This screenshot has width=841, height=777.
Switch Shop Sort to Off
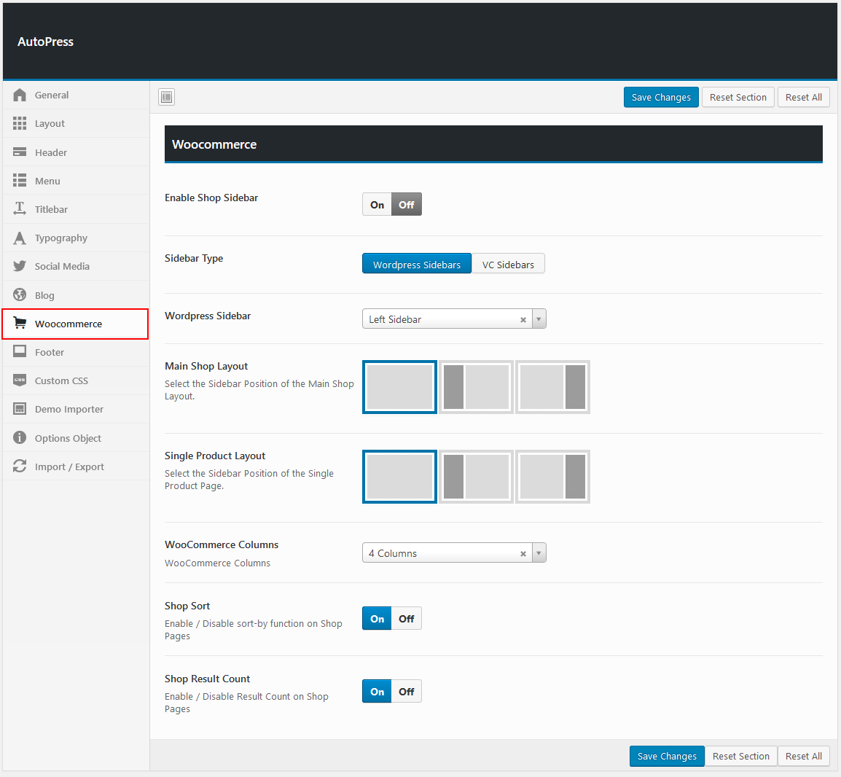[x=407, y=619]
